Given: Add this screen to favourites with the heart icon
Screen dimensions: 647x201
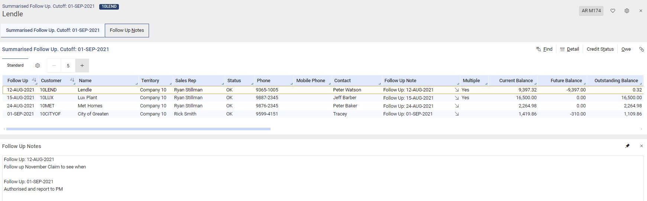Looking at the screenshot, I should coord(613,11).
